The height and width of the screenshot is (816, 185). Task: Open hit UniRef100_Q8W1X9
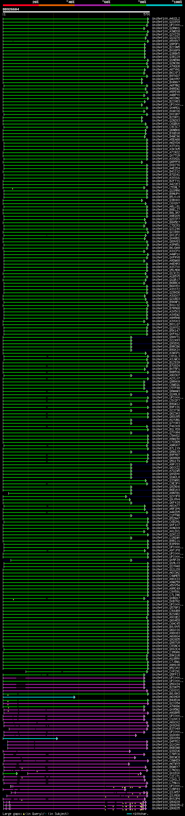tap(166, 452)
